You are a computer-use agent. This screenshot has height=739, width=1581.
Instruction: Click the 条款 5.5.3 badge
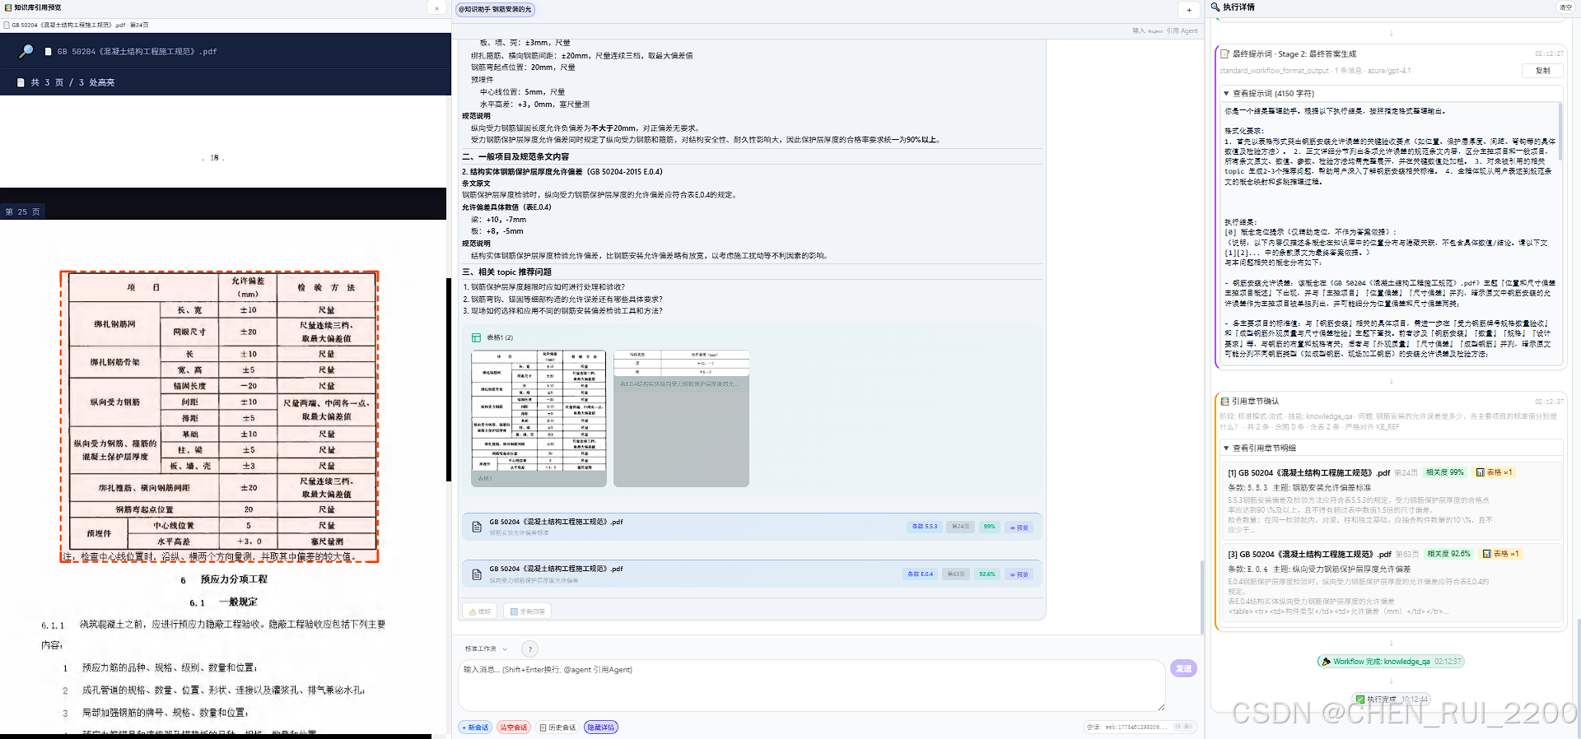coord(924,527)
